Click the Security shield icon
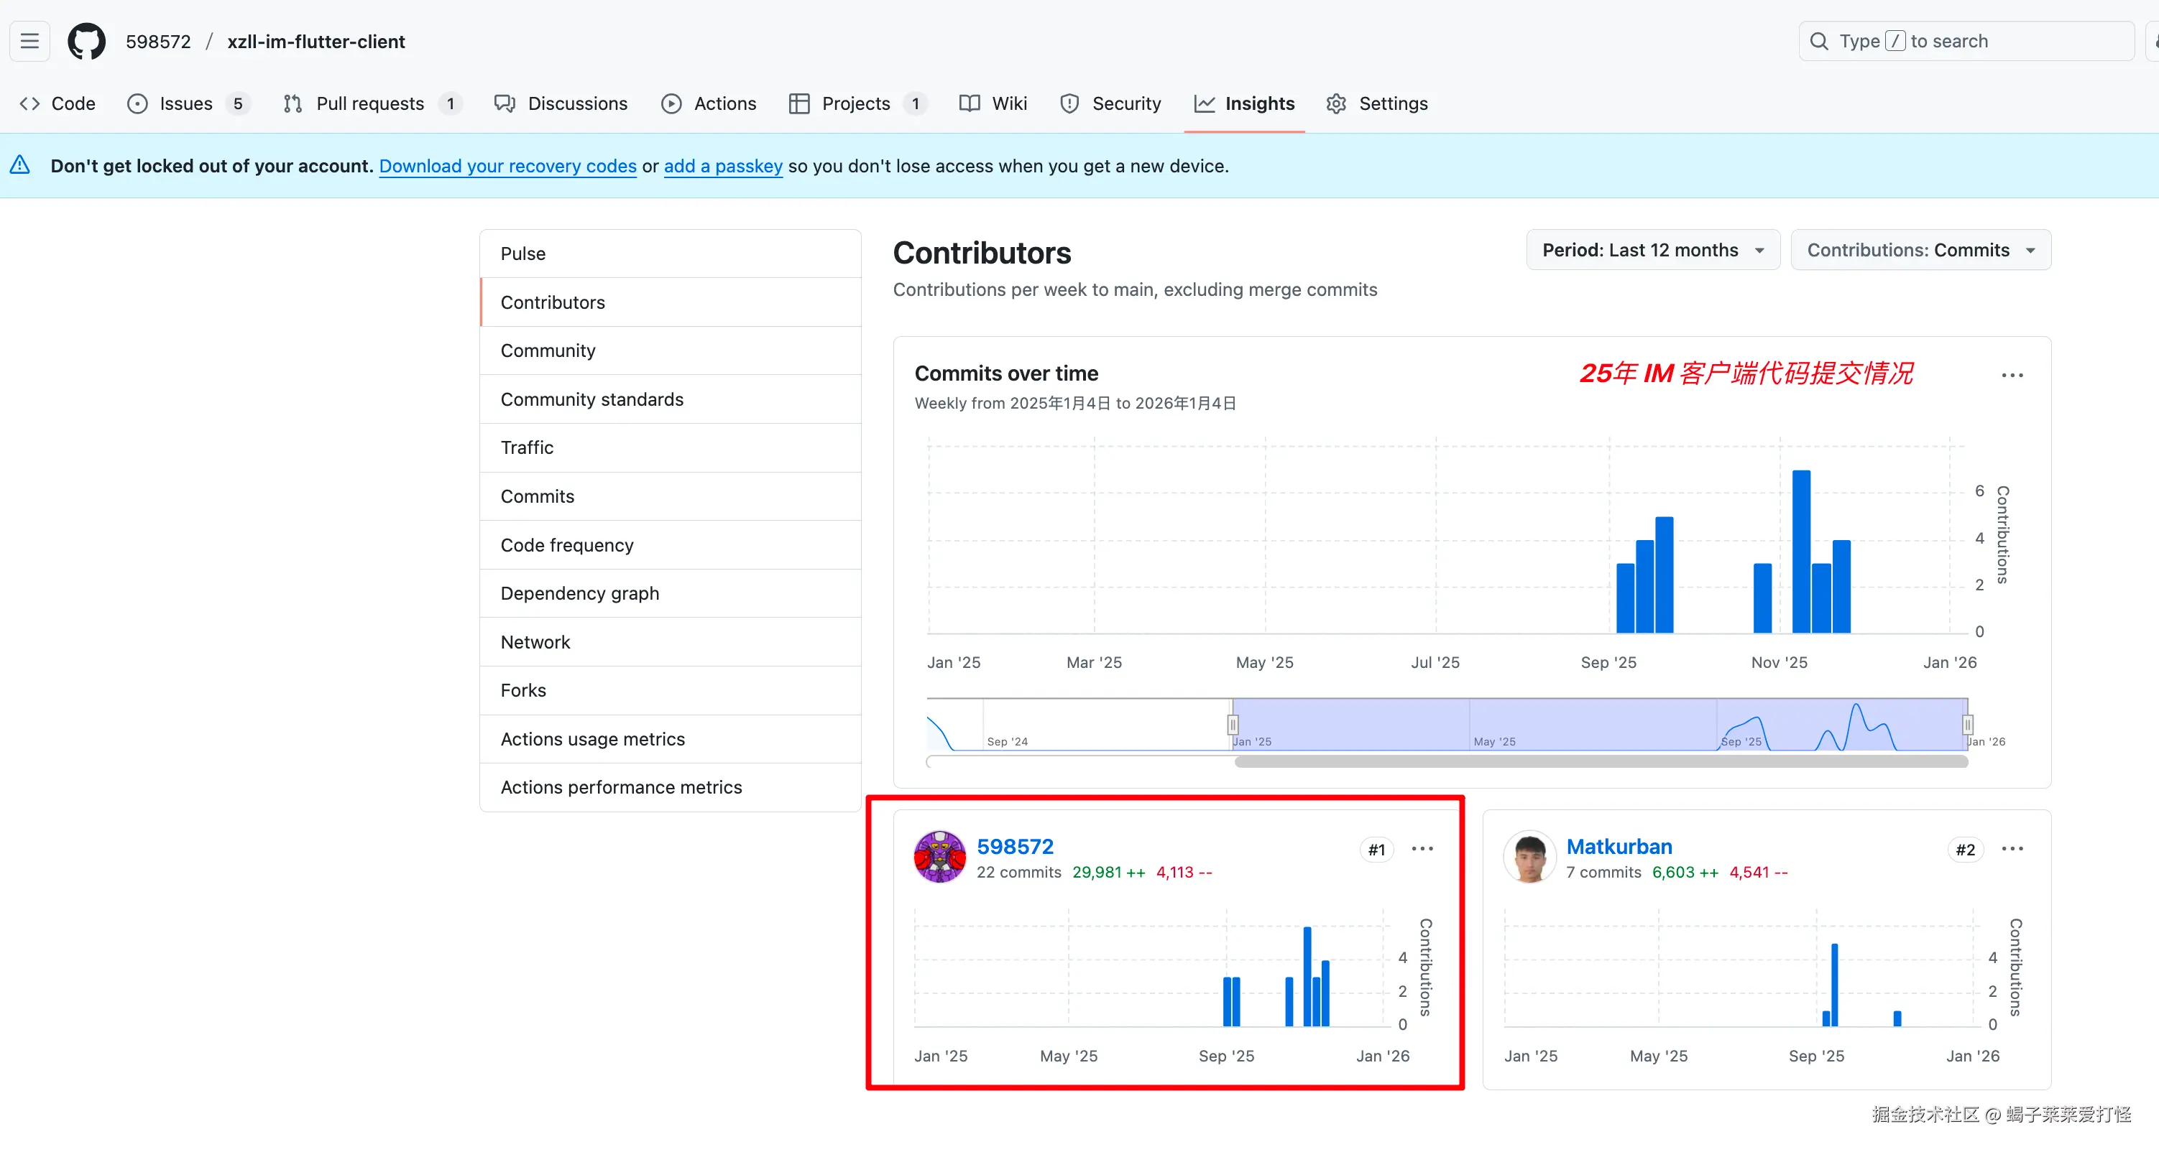This screenshot has height=1152, width=2159. coord(1069,103)
